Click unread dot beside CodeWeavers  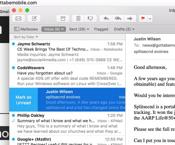point(13,68)
